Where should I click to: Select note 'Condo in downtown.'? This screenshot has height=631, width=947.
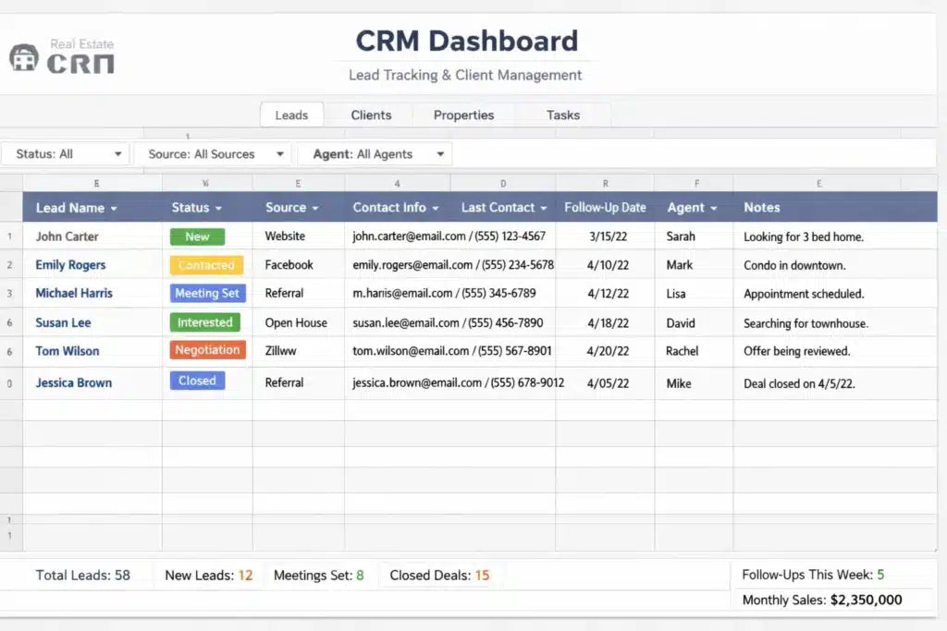(x=794, y=265)
